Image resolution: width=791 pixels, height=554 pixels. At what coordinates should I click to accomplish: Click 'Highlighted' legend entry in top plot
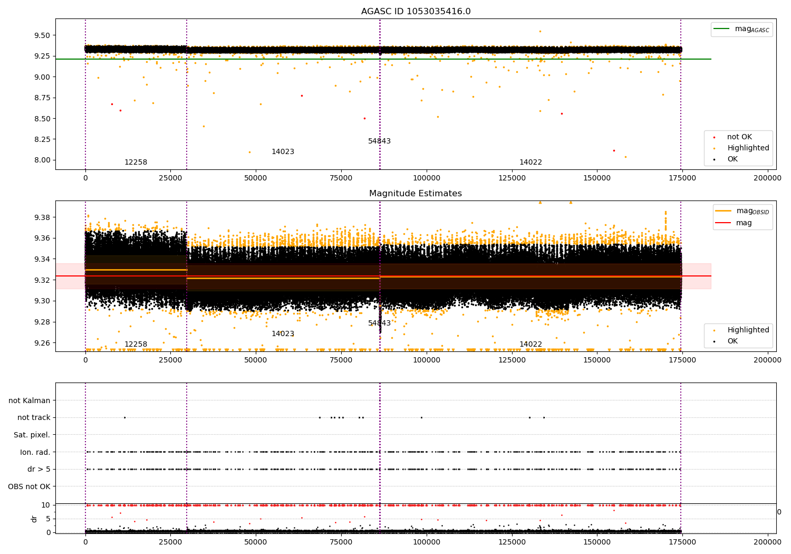point(748,148)
